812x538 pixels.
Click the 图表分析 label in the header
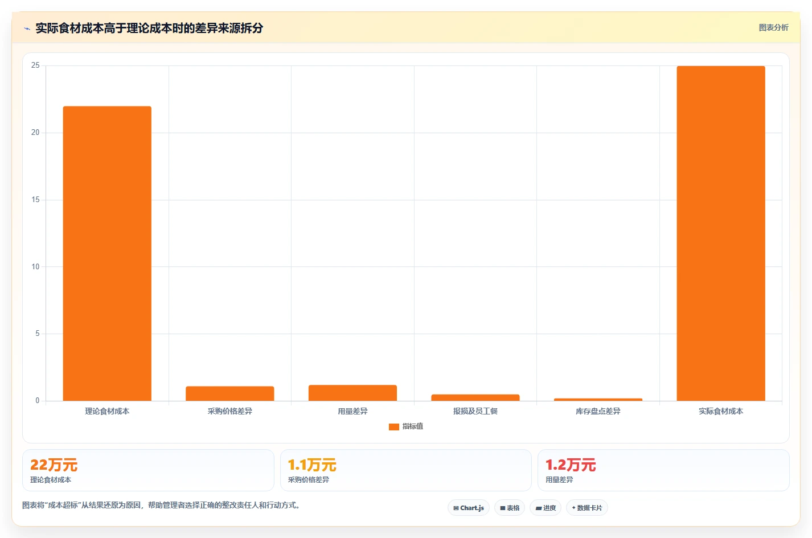pyautogui.click(x=773, y=27)
